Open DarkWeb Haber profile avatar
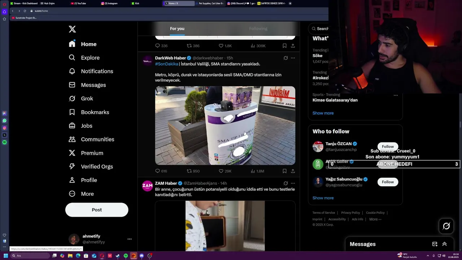462x260 pixels. 147,61
